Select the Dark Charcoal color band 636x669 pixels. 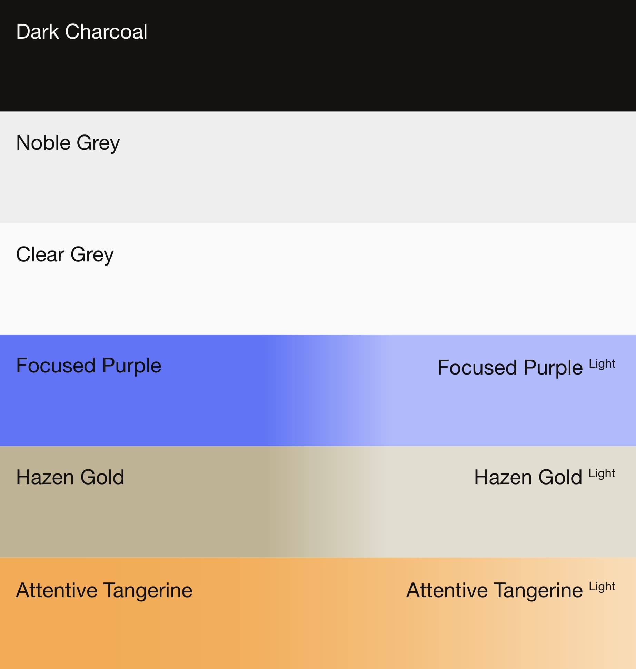(x=318, y=56)
